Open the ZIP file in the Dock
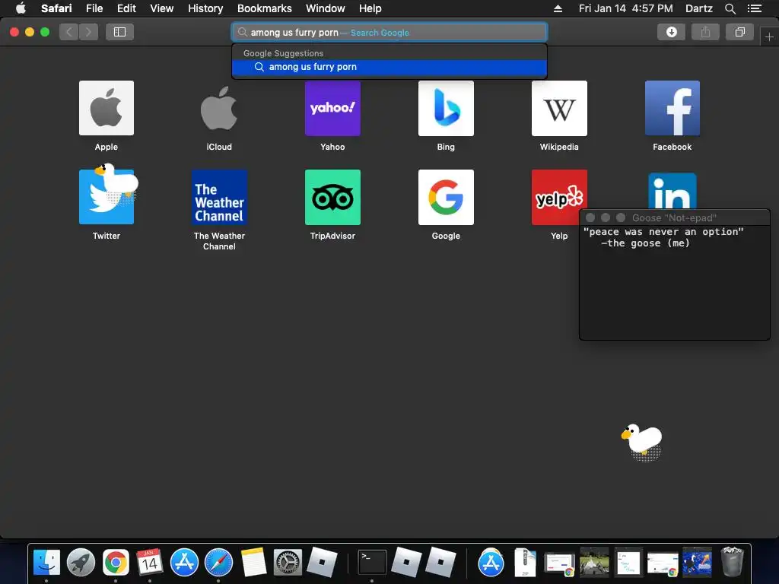The image size is (779, 584). [x=525, y=563]
